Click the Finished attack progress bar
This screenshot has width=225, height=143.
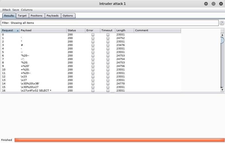pos(119,140)
